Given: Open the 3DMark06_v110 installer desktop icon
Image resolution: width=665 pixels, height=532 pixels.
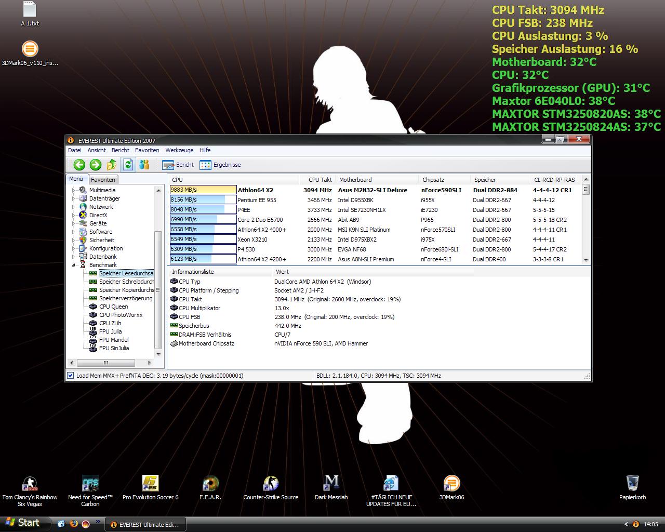Looking at the screenshot, I should (30, 54).
